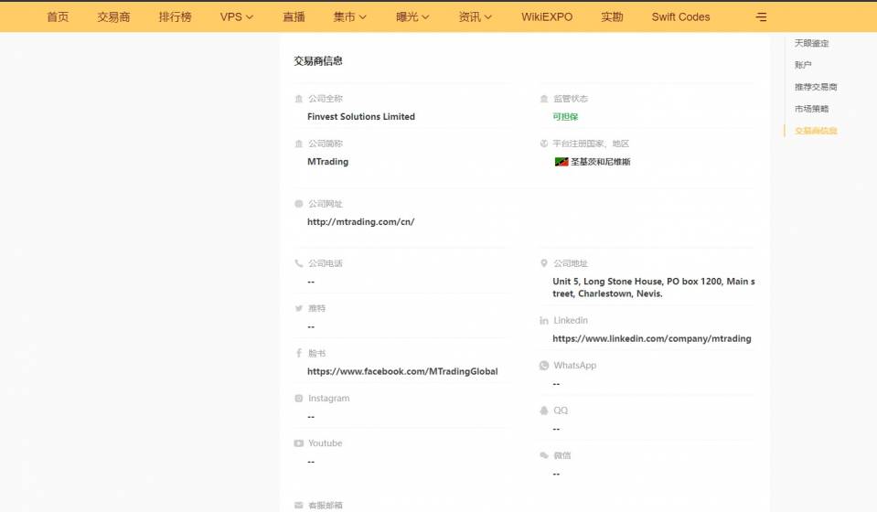This screenshot has height=512, width=877.
Task: Open 交易商 in navigation bar
Action: [113, 16]
